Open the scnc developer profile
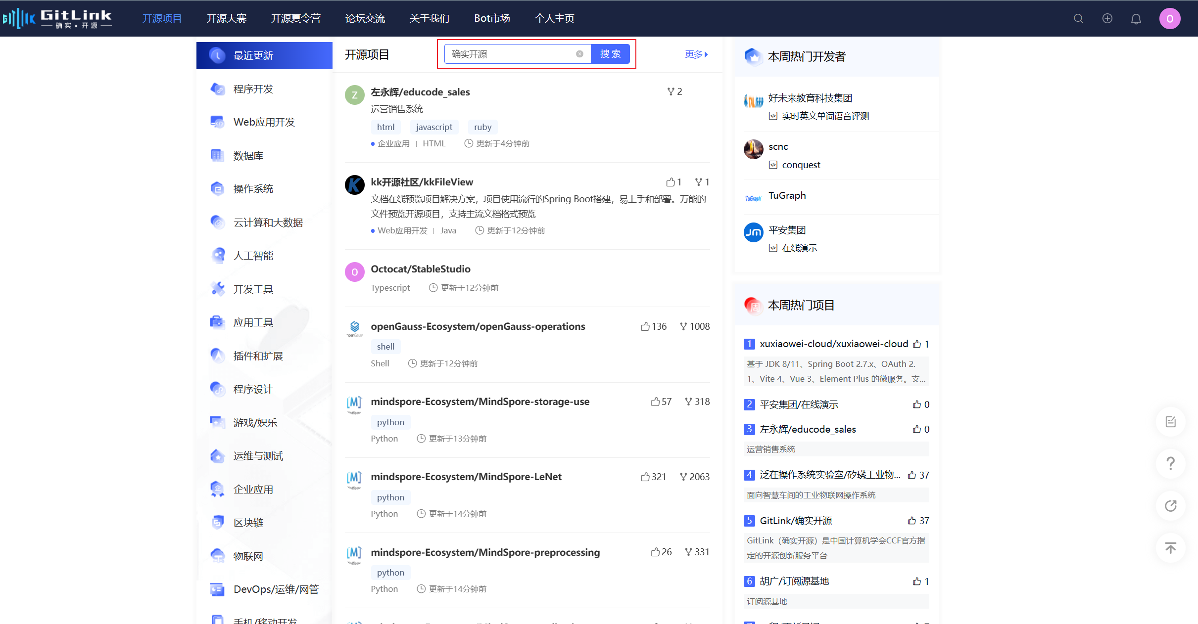The image size is (1198, 624). pyautogui.click(x=778, y=146)
